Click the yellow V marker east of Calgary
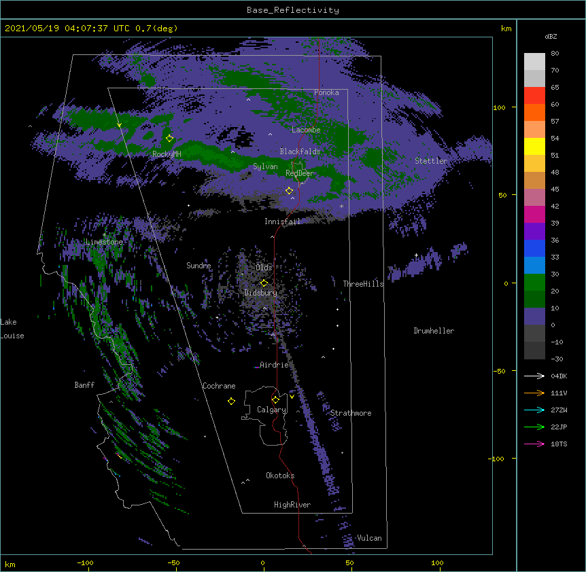 [292, 397]
